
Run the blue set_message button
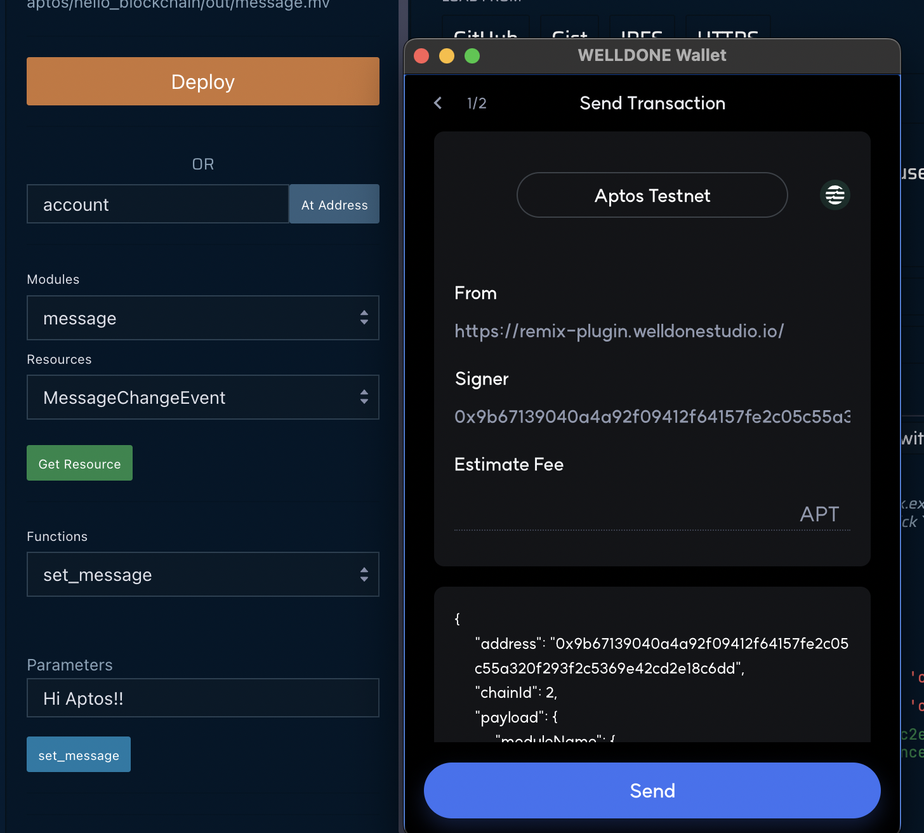[79, 755]
